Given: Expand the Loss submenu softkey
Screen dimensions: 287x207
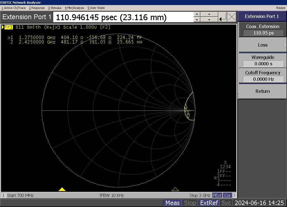Looking at the screenshot, I should 262,45.
